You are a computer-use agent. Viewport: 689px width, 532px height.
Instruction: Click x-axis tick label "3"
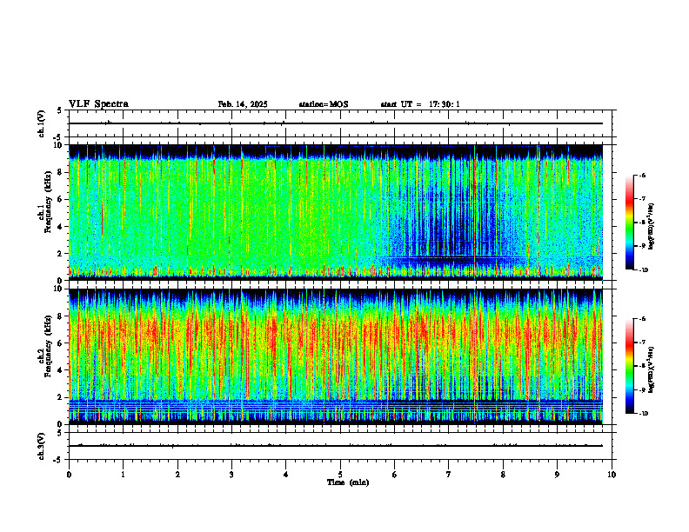pos(231,475)
